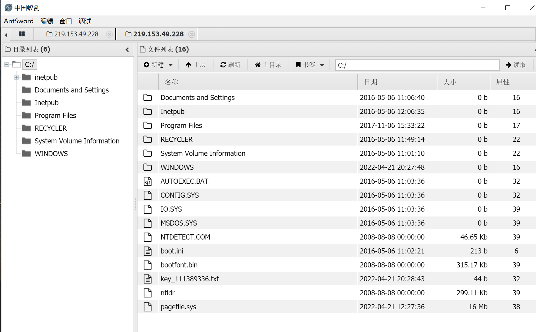The image size is (536, 332).
Task: Open the home grid tab icon
Action: coord(22,34)
